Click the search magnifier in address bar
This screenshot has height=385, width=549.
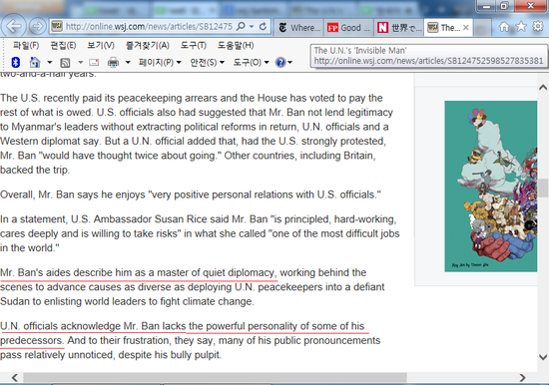(x=241, y=26)
